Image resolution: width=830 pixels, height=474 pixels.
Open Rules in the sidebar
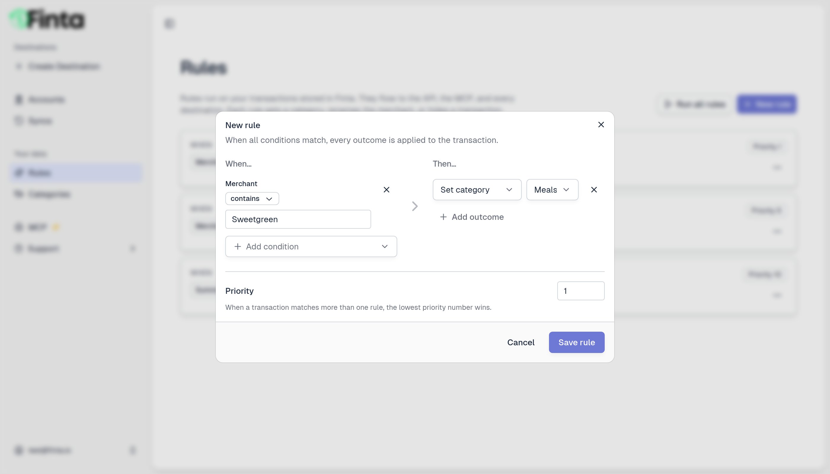coord(76,172)
